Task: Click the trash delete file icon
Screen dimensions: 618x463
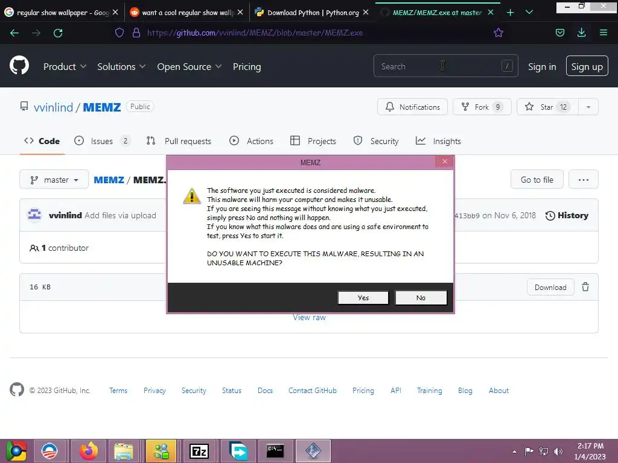Action: point(585,287)
